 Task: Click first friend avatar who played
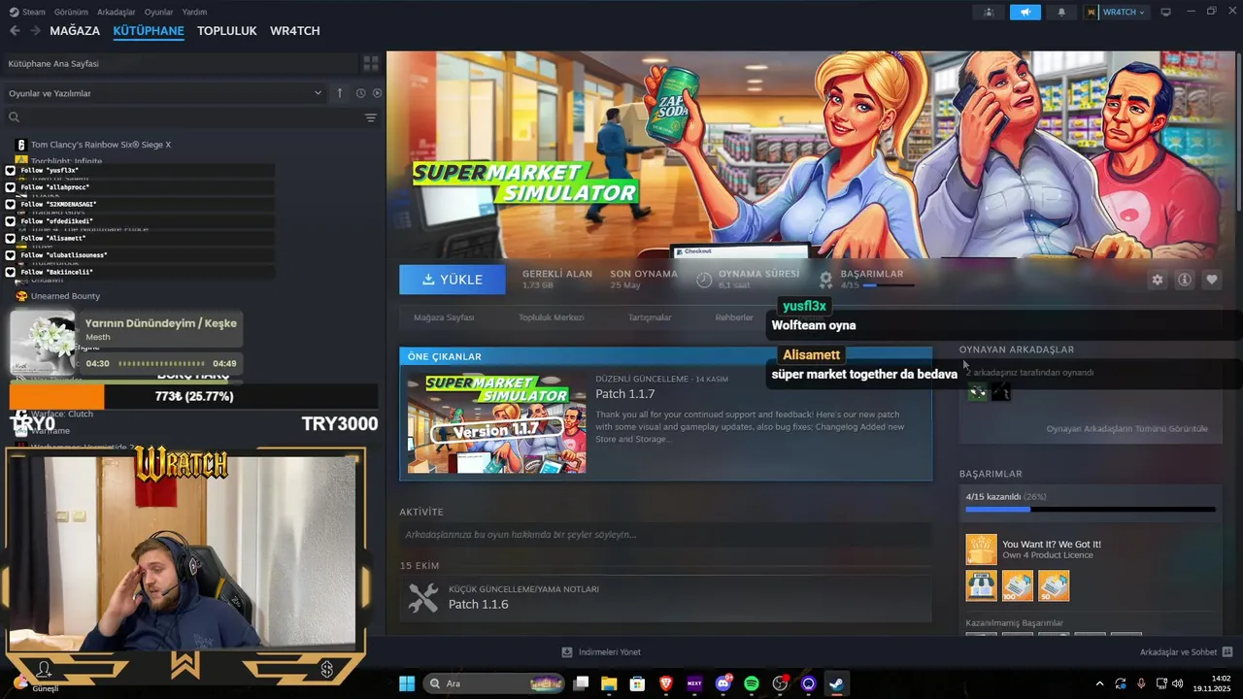tap(977, 392)
